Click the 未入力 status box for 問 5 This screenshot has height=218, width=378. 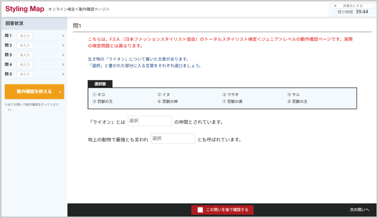click(x=25, y=74)
